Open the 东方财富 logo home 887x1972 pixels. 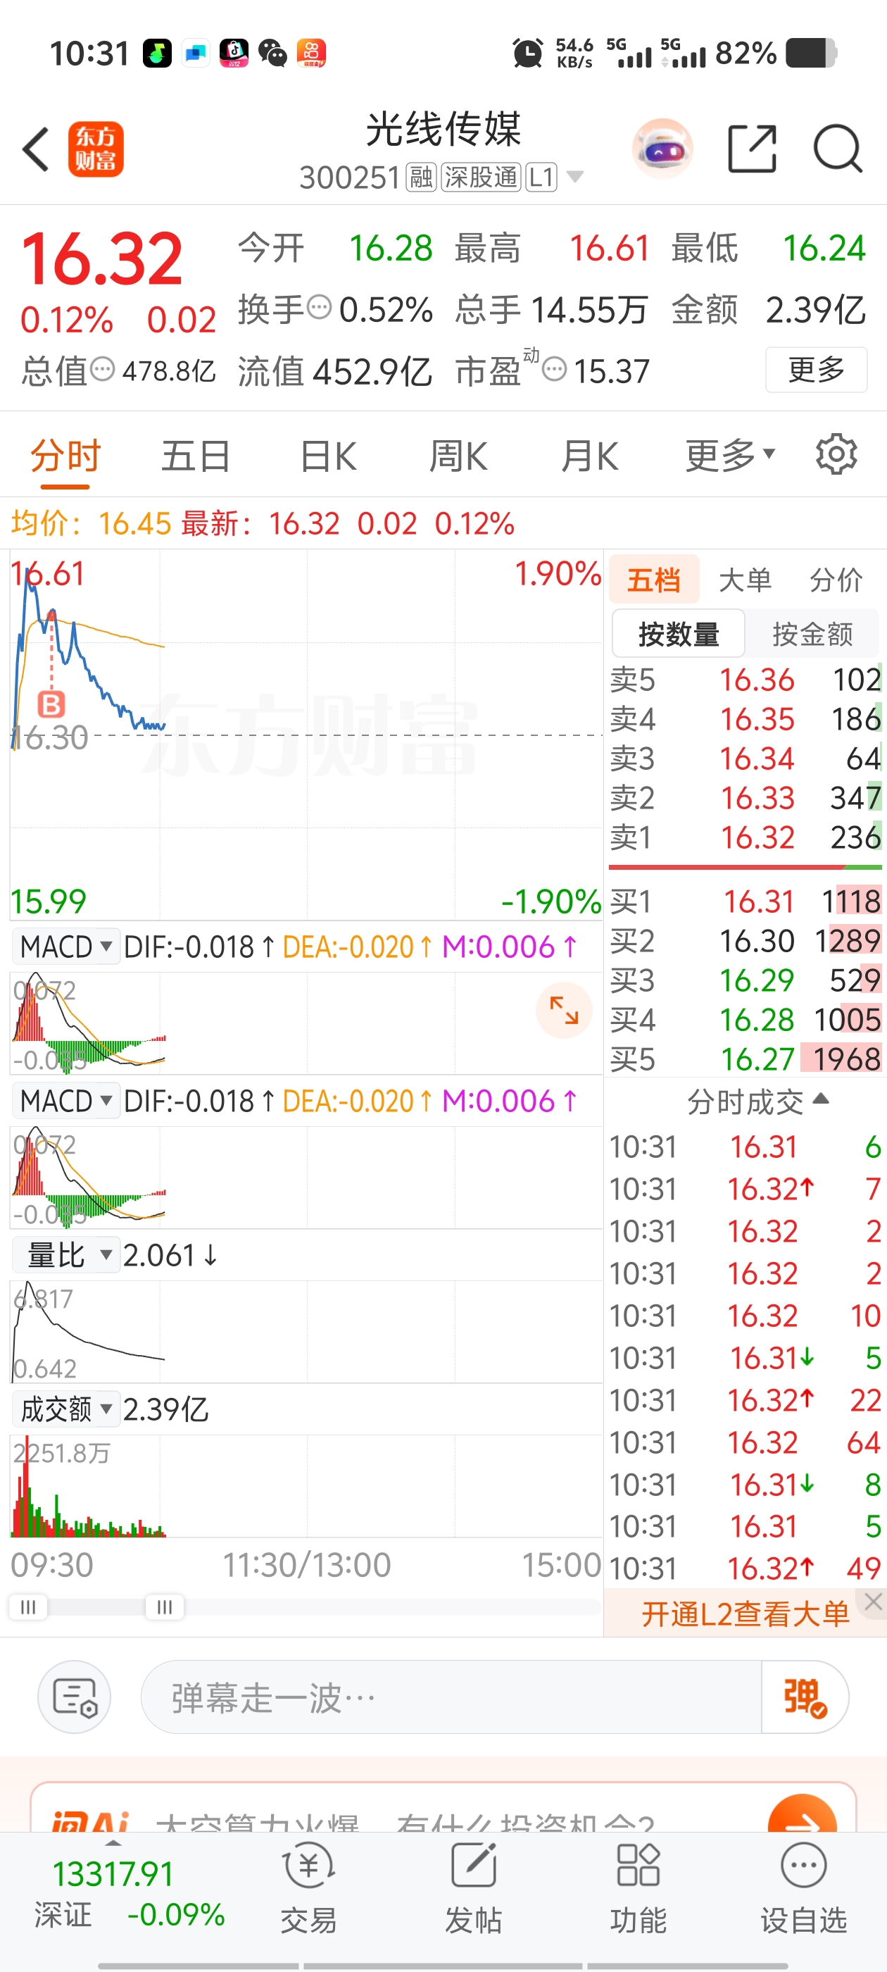coord(96,149)
